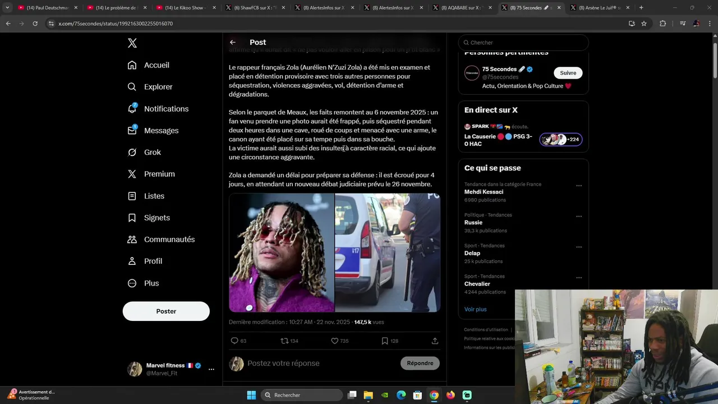
Task: Click the Répondre button
Action: pos(420,364)
